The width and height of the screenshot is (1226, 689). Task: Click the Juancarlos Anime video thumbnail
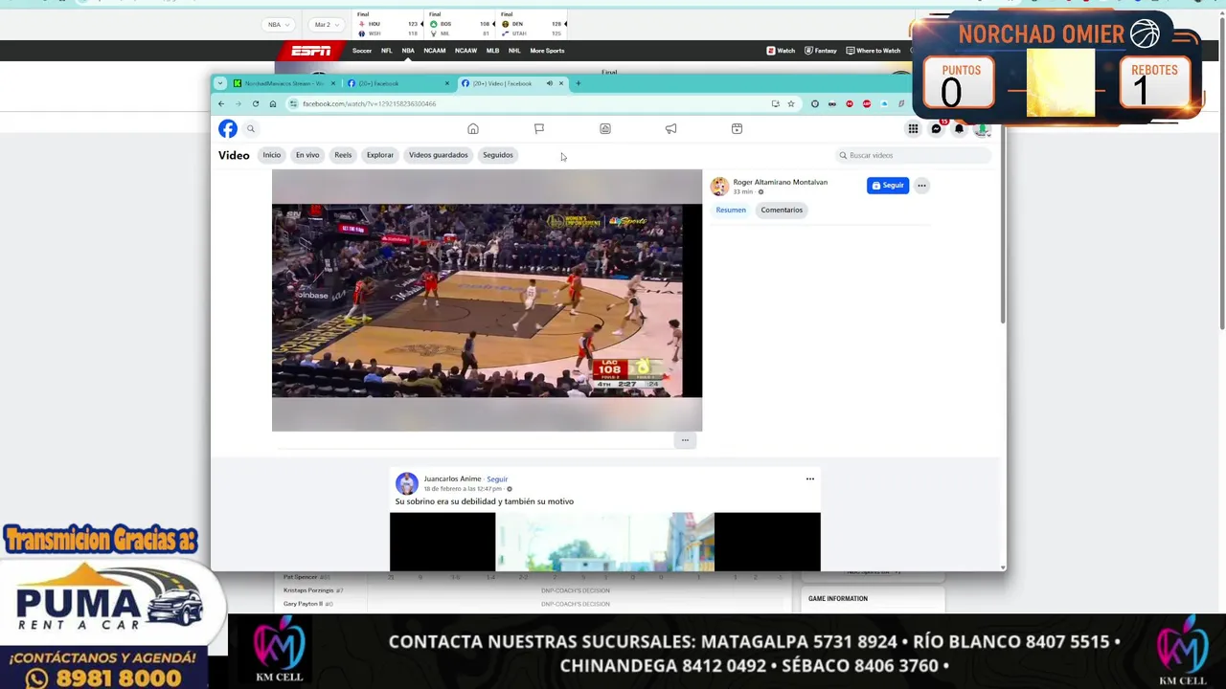[604, 542]
